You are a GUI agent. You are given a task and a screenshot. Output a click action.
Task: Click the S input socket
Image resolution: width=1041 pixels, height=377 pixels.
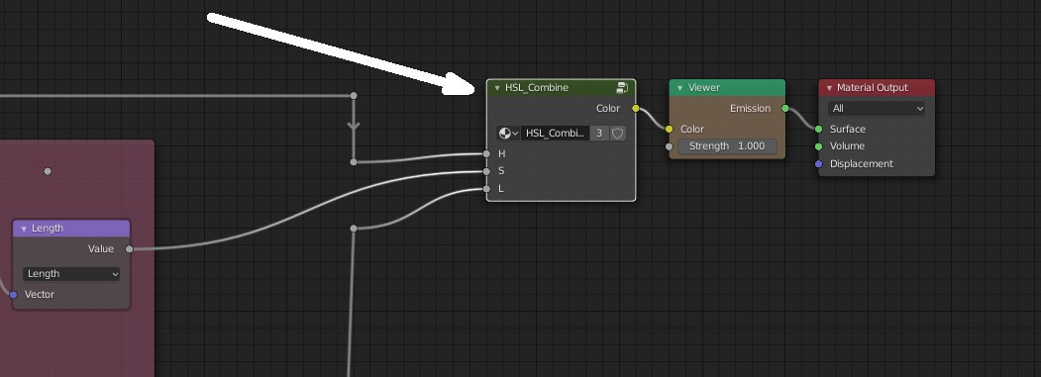click(486, 171)
